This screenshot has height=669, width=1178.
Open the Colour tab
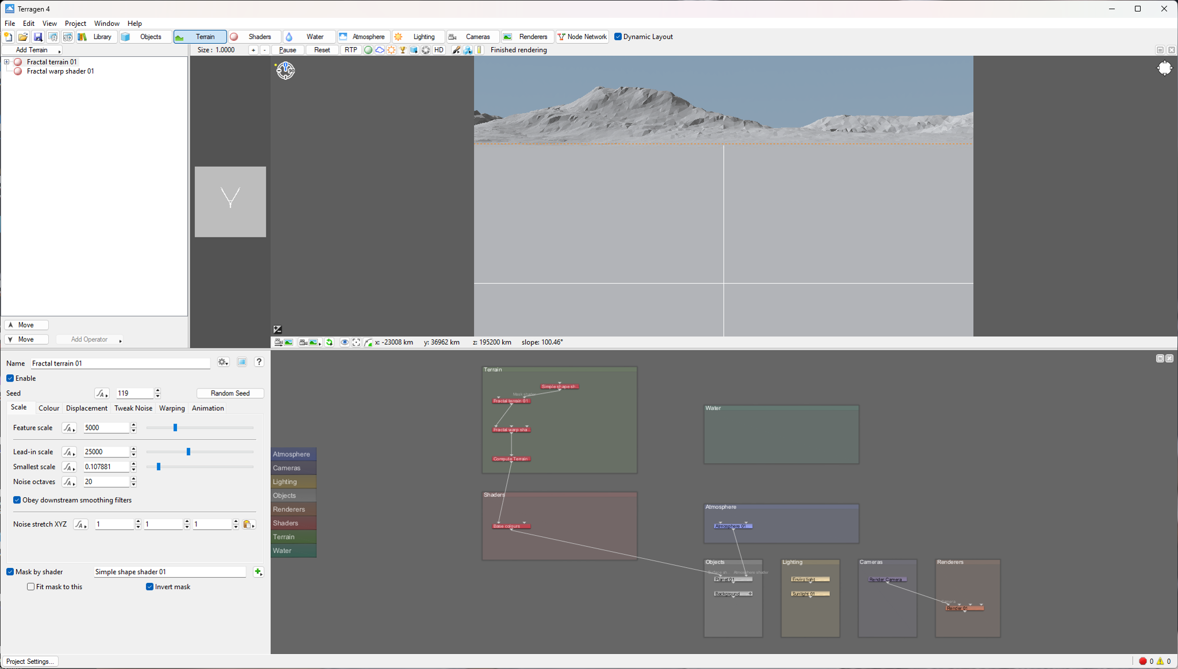point(49,408)
